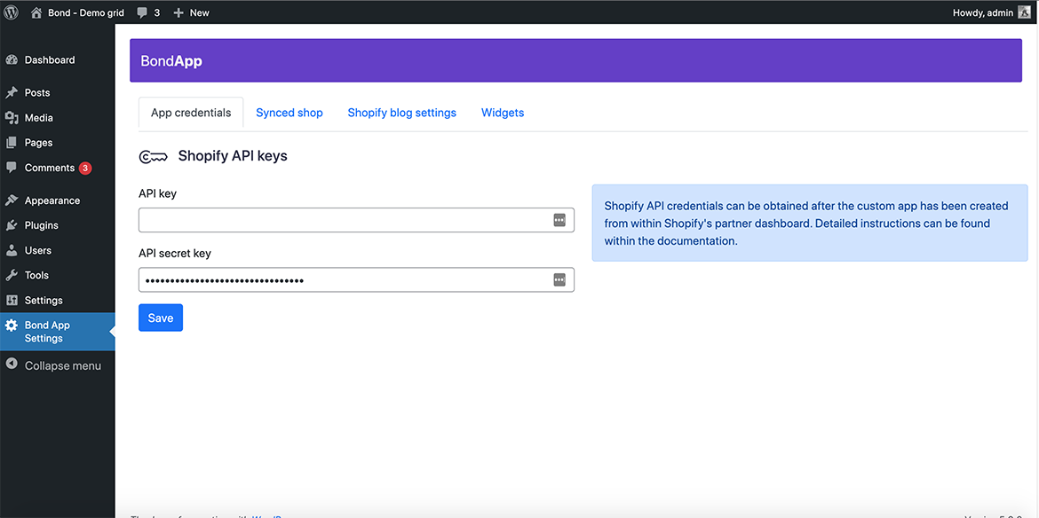Open the comments bubble icon in the admin bar
The width and height of the screenshot is (1039, 518).
point(142,12)
